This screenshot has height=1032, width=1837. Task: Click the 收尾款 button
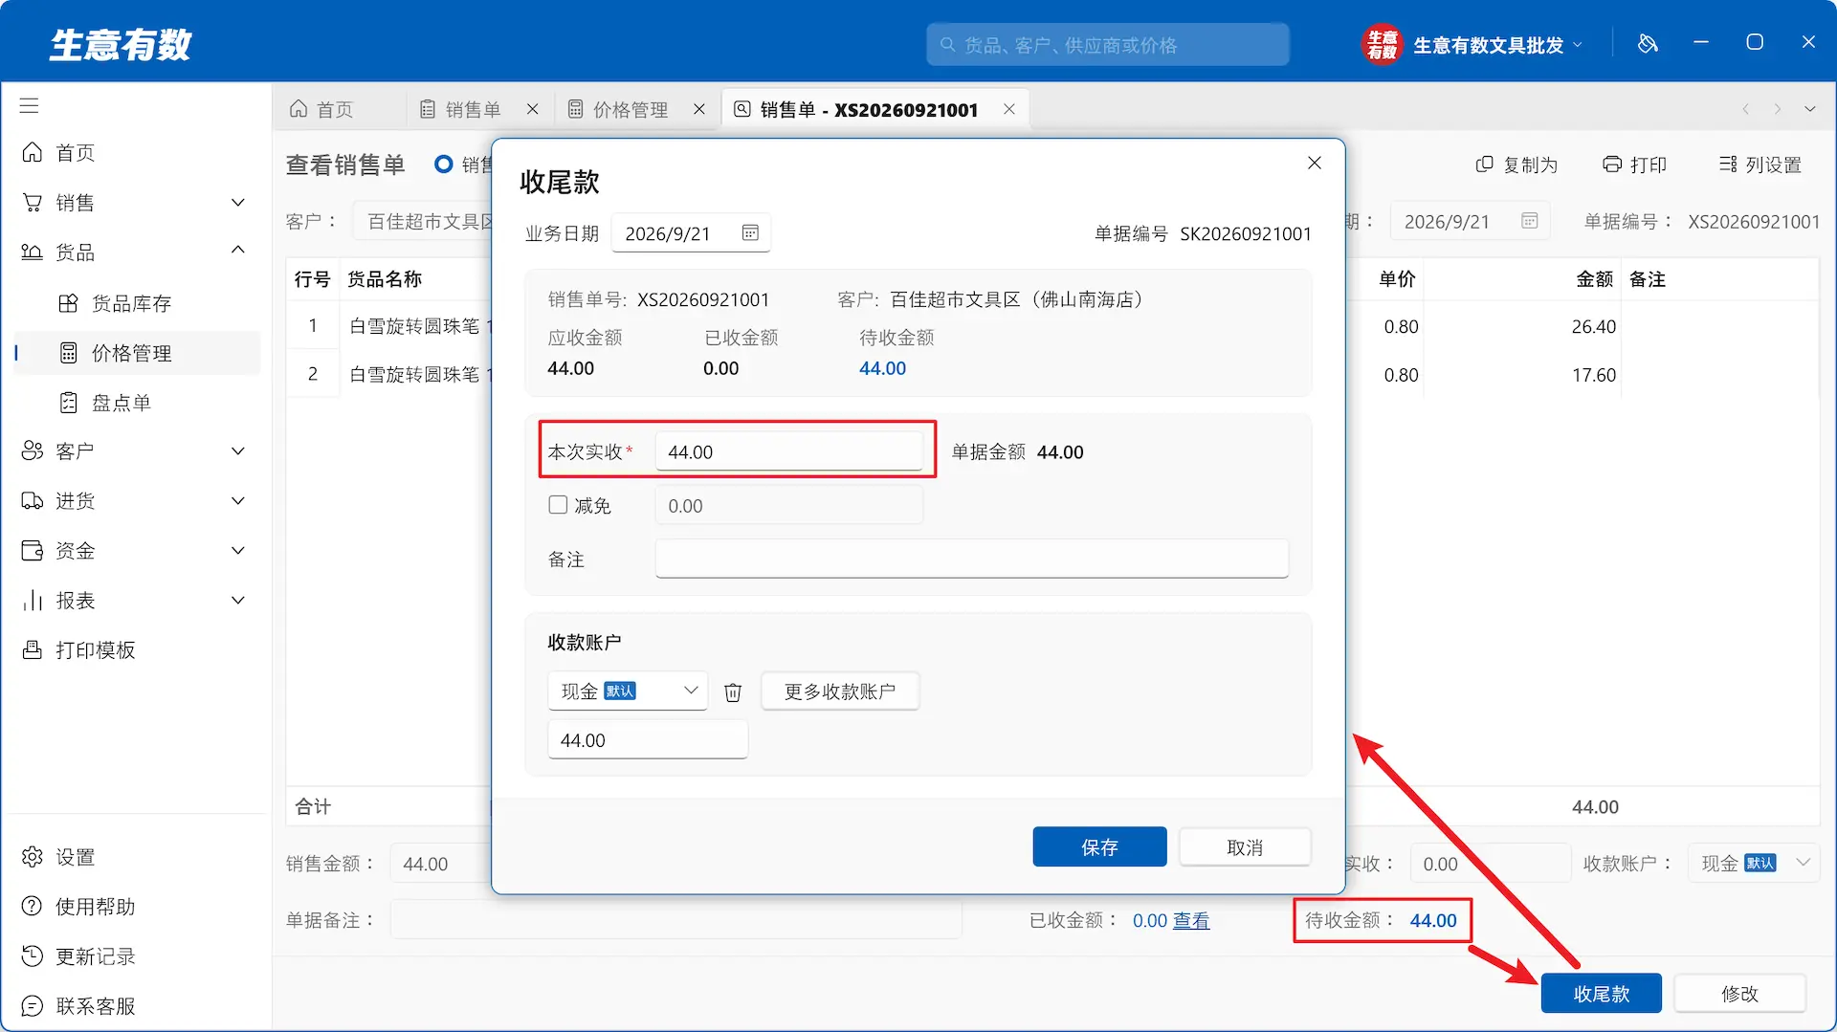pos(1602,994)
